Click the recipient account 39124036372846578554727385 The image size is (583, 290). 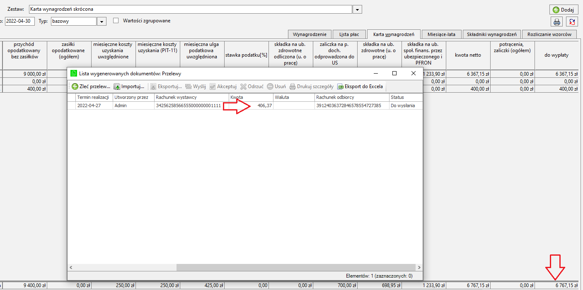tap(351, 105)
